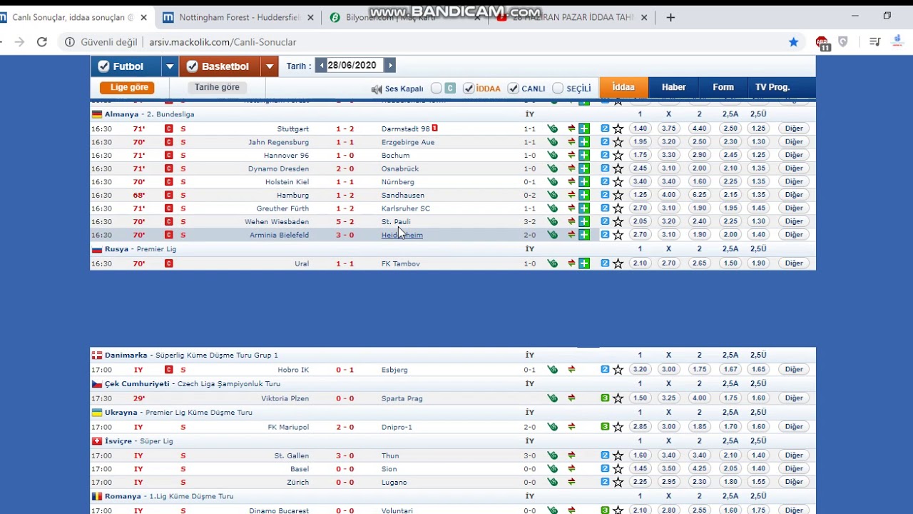Viewport: 913px width, 514px height.
Task: Bookmark this page with the browser star icon
Action: point(793,42)
